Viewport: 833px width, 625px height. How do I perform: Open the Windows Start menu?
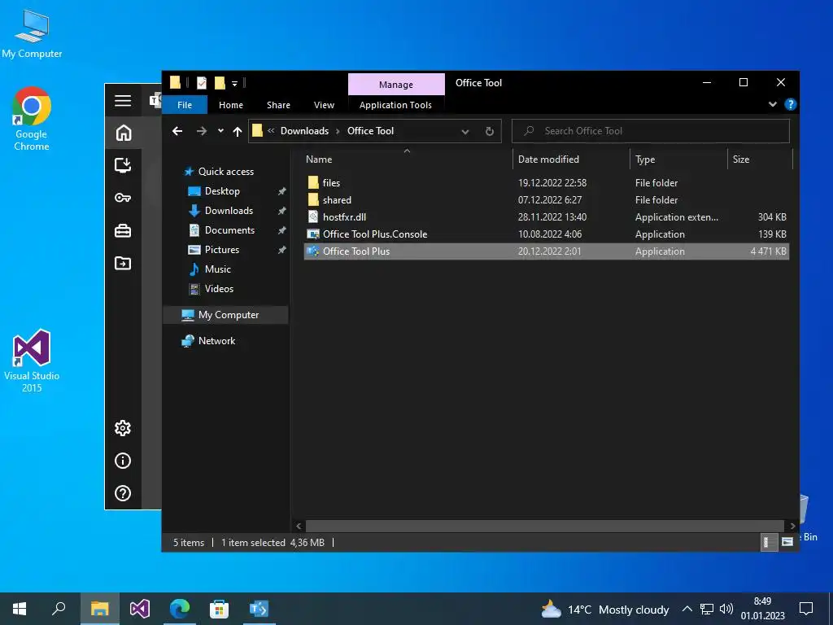(20, 609)
